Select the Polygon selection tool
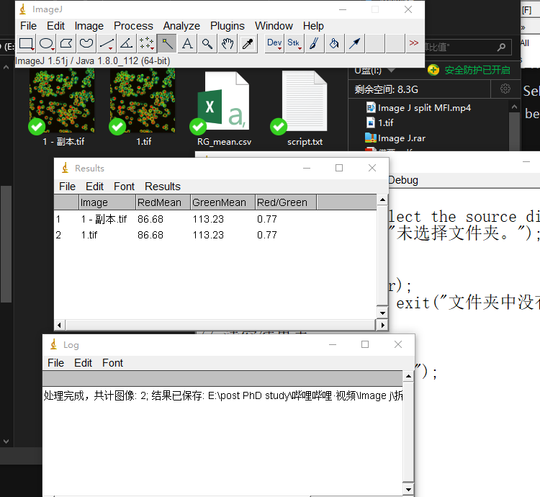This screenshot has height=497, width=540. [x=66, y=44]
